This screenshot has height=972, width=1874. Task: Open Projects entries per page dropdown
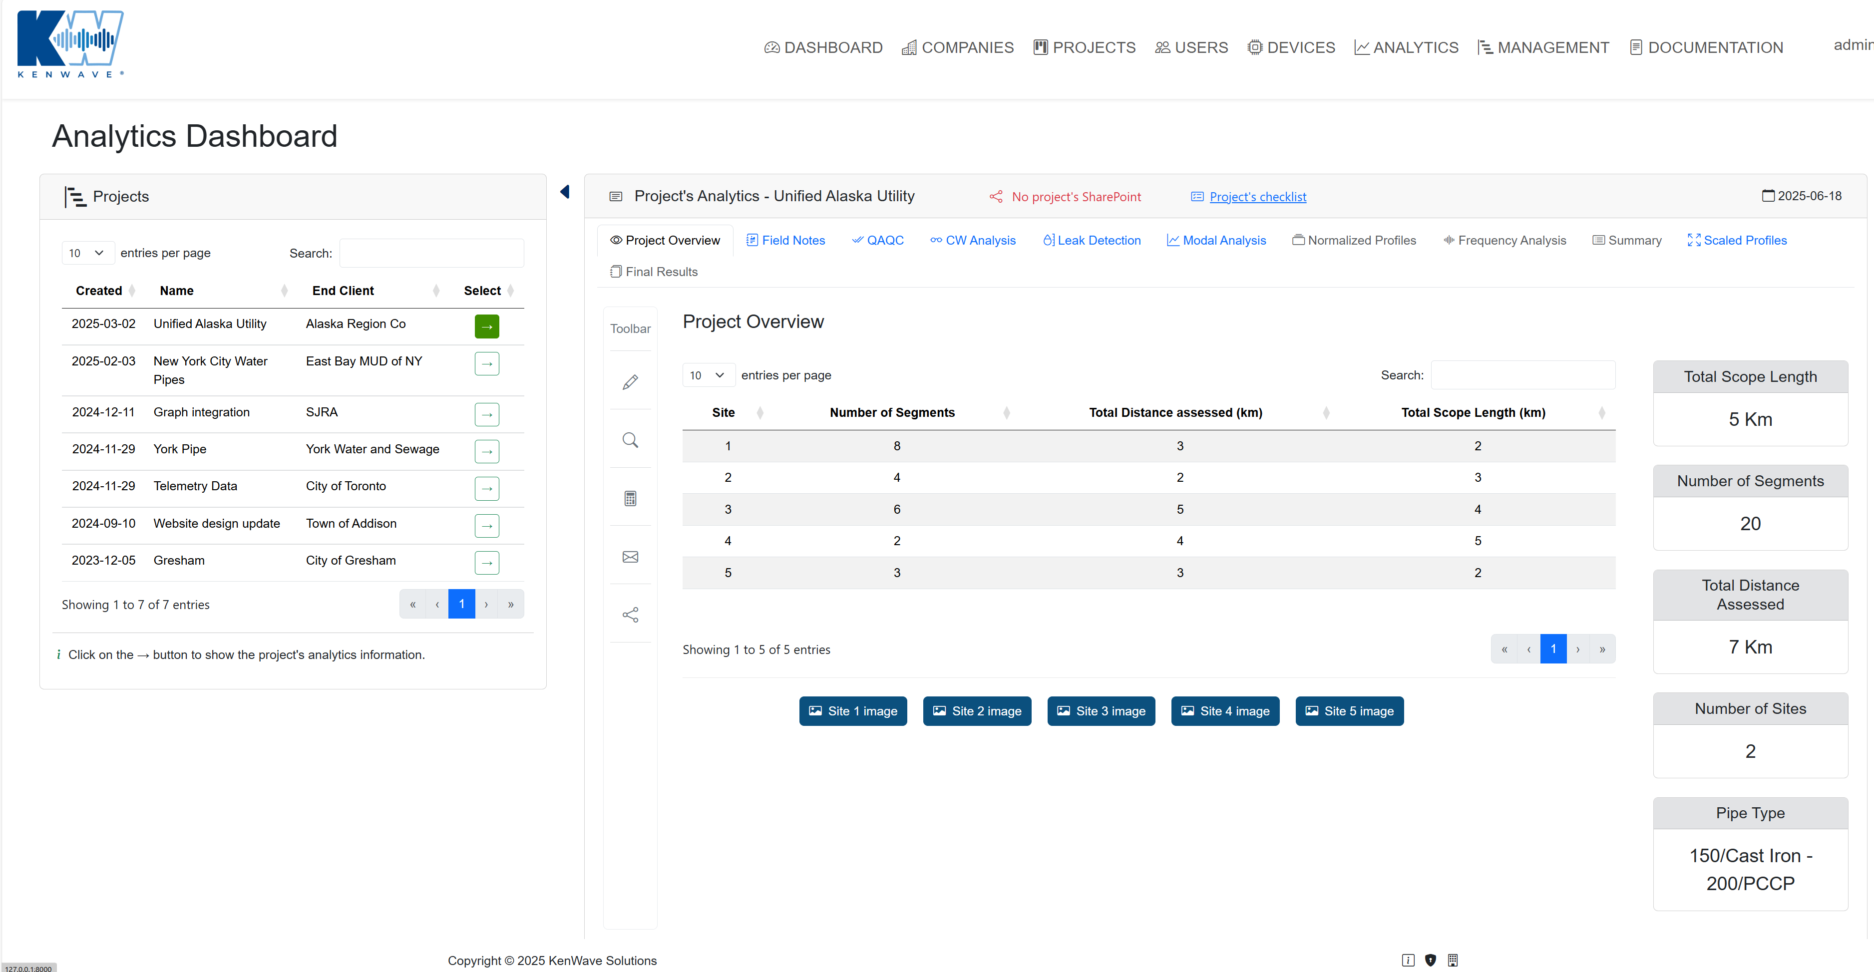87,253
